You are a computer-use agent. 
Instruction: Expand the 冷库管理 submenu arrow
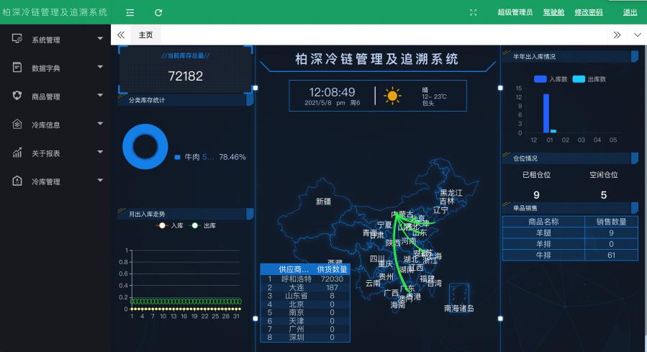[x=100, y=181]
